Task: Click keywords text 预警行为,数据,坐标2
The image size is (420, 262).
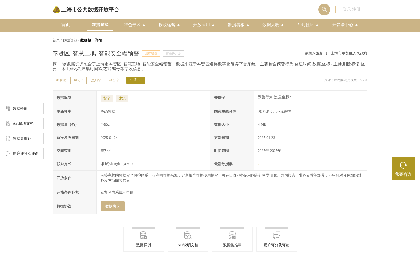Action: [274, 97]
